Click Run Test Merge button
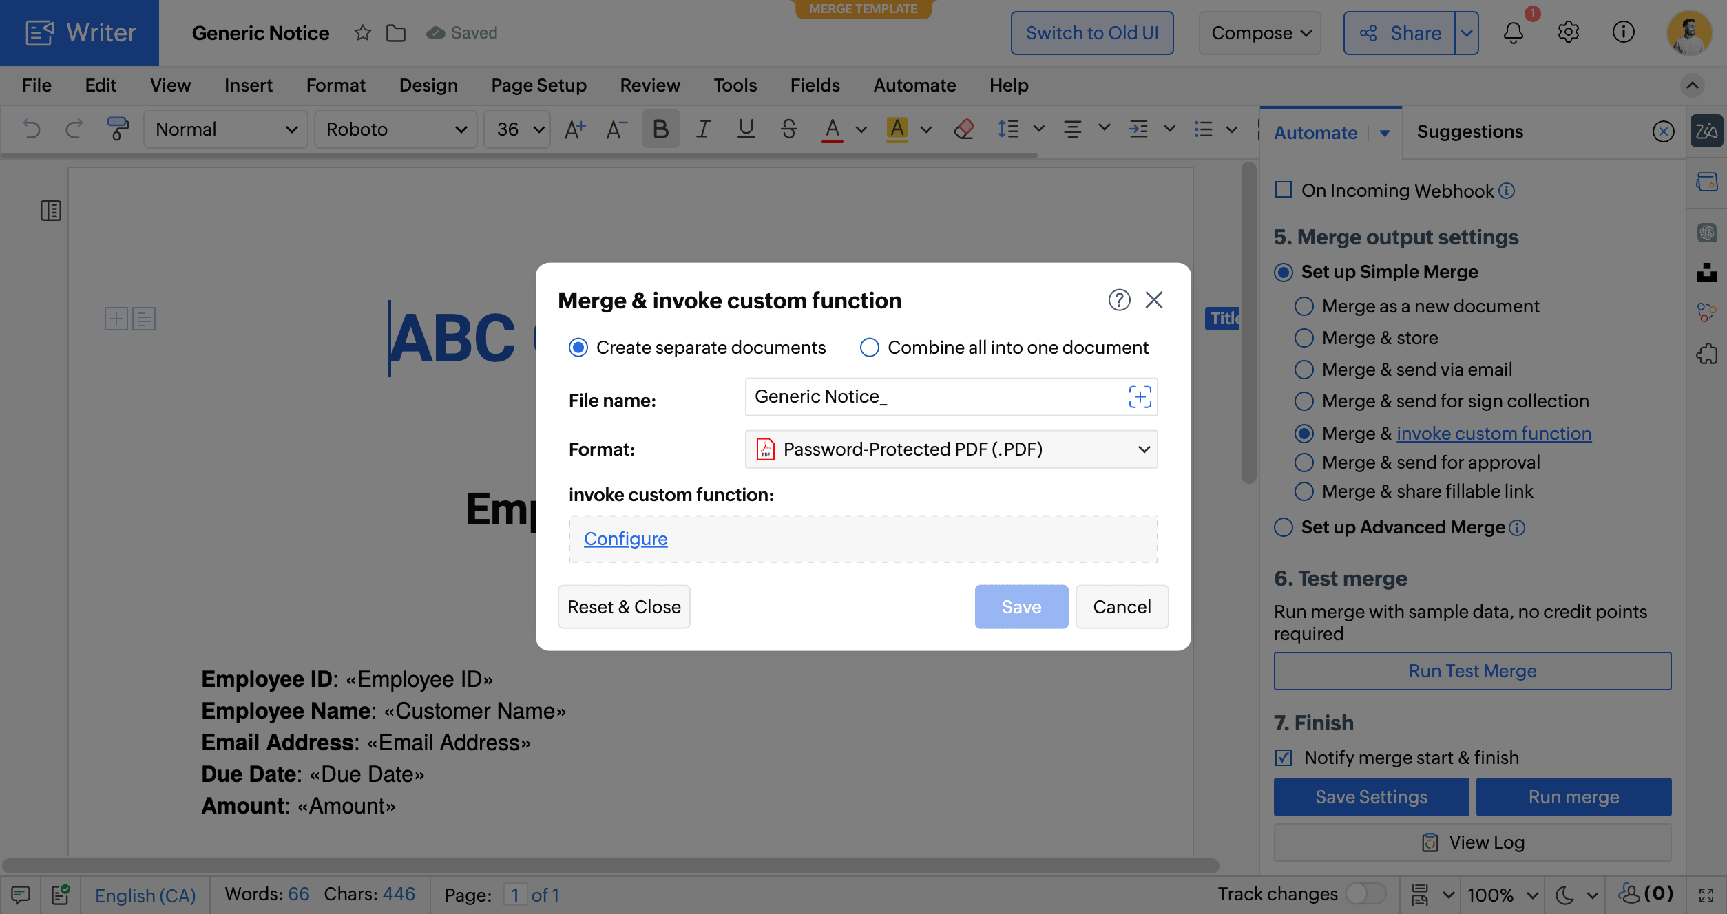Screen dimensions: 1727x914 coord(1472,671)
